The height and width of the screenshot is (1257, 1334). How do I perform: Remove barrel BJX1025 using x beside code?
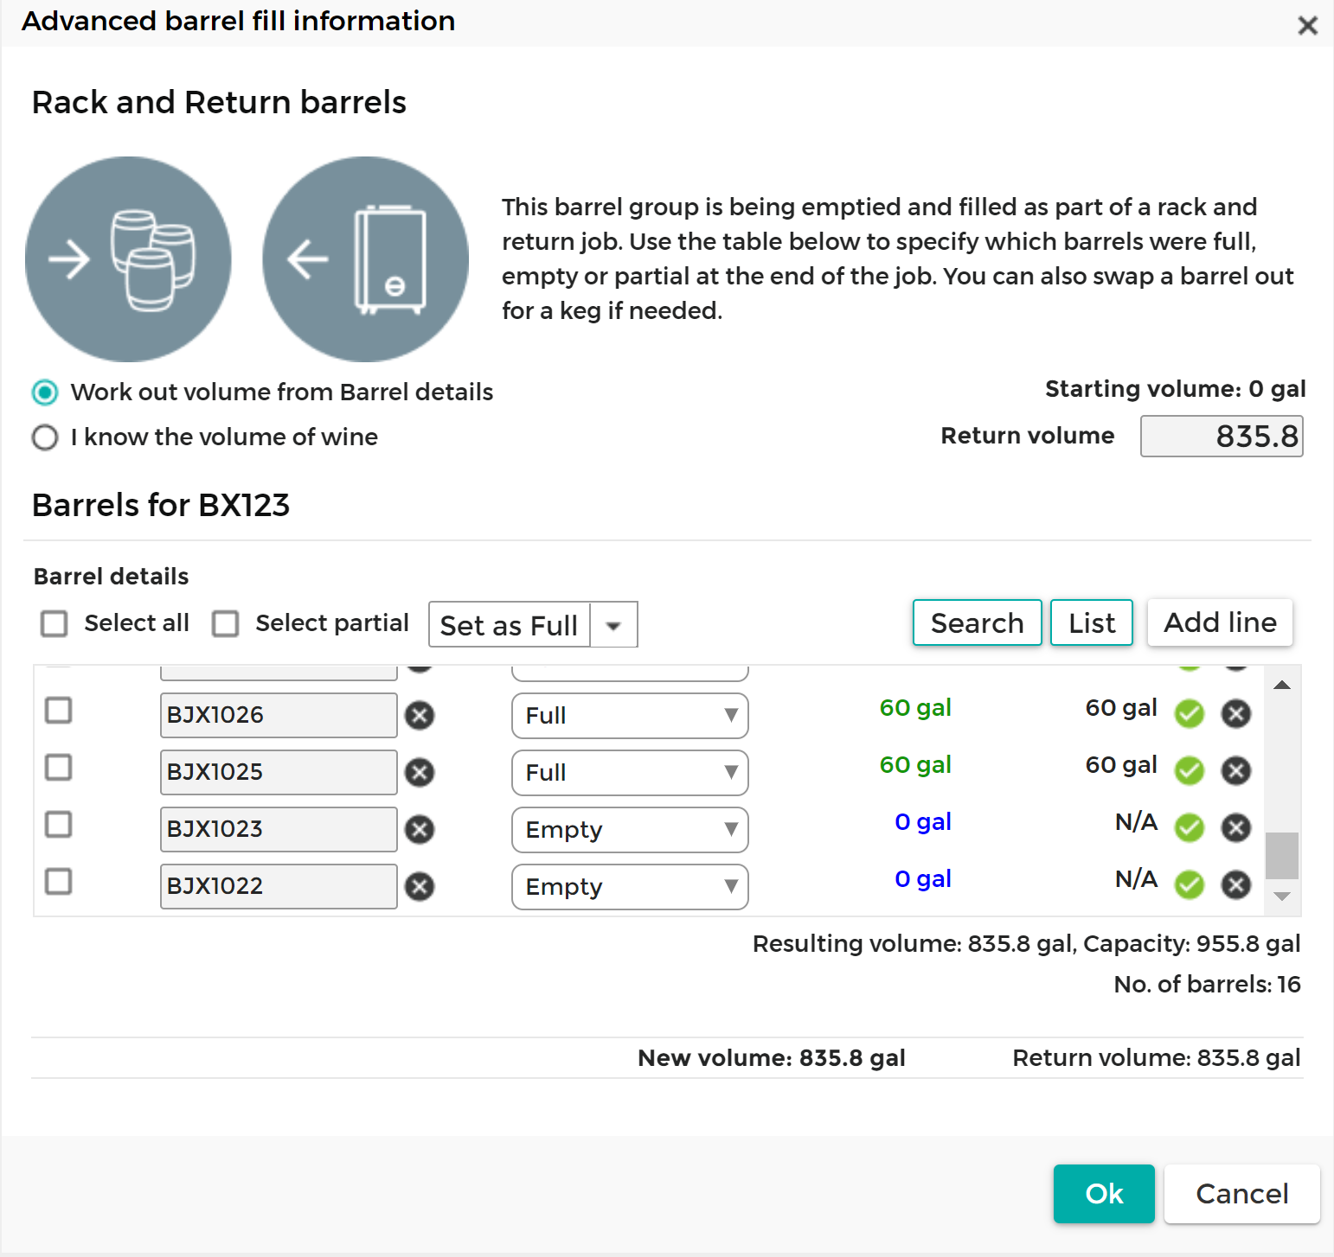coord(420,773)
